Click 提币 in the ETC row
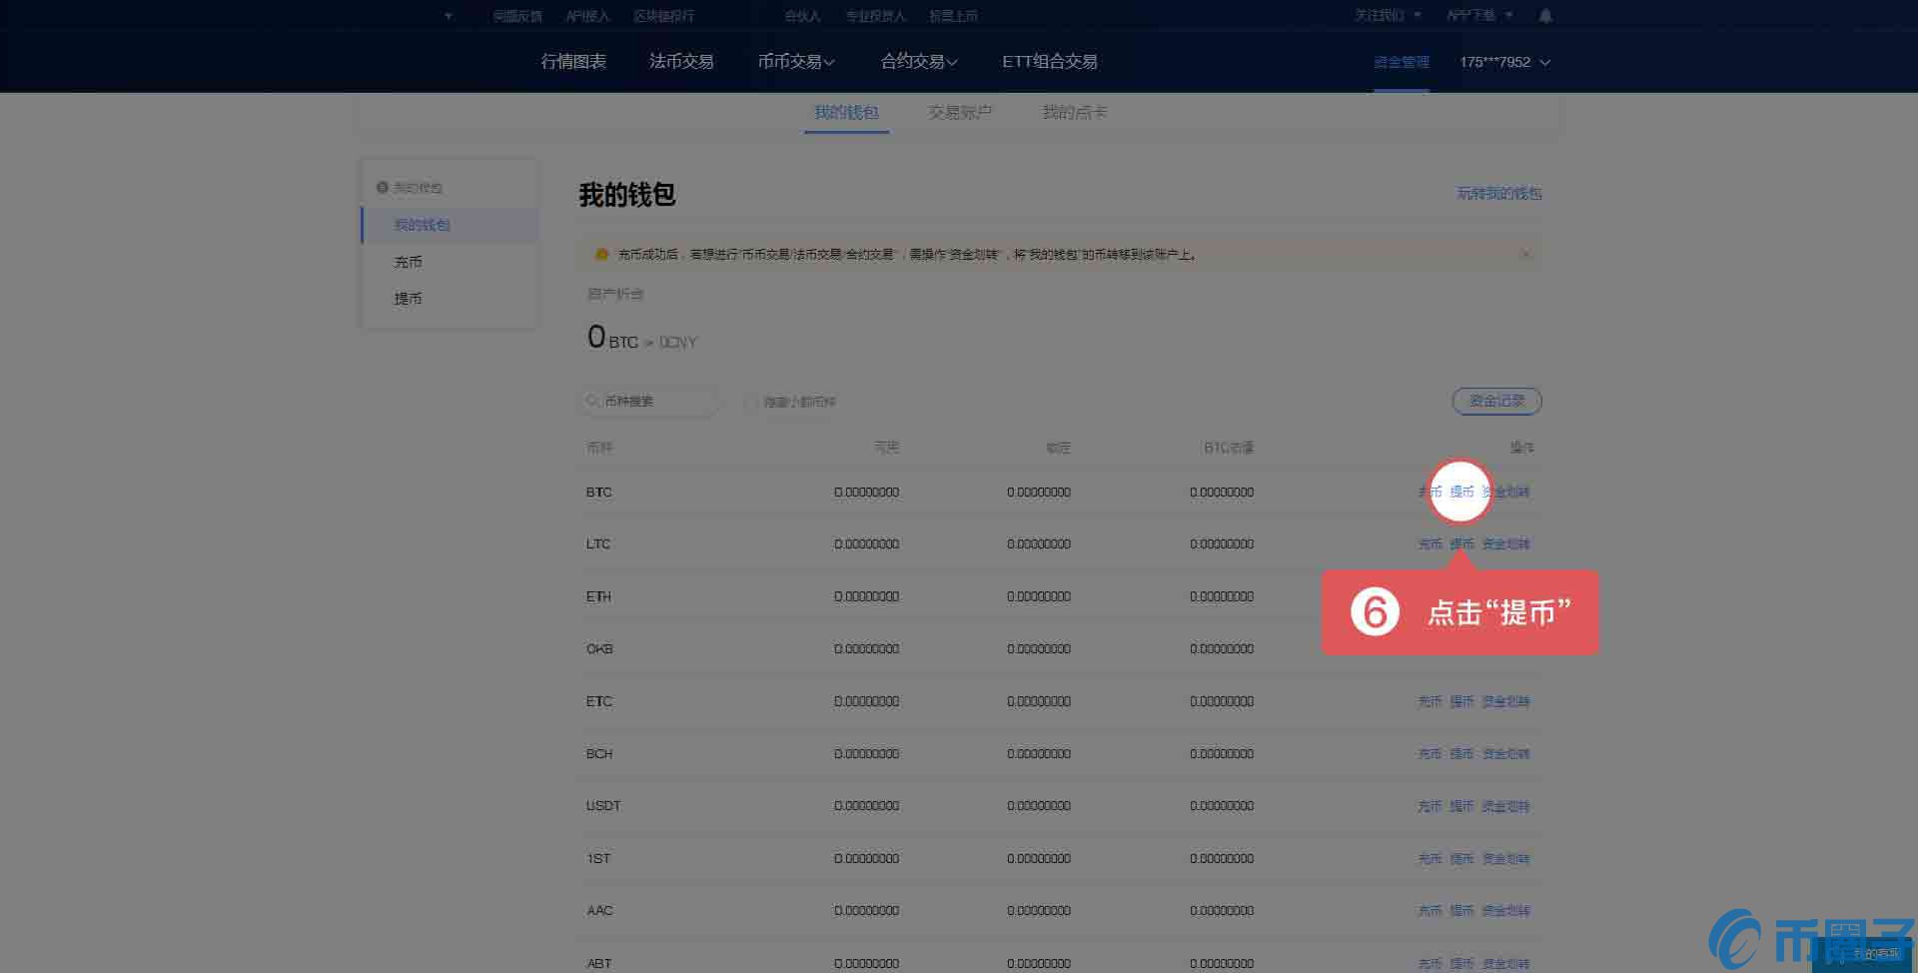 tap(1461, 701)
